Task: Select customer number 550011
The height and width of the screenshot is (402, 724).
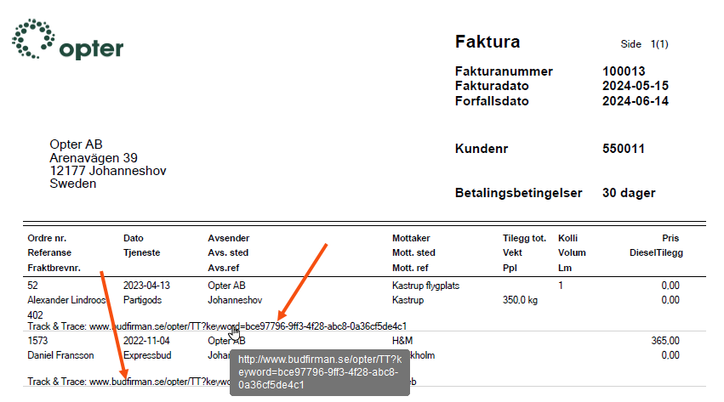Action: click(x=624, y=149)
